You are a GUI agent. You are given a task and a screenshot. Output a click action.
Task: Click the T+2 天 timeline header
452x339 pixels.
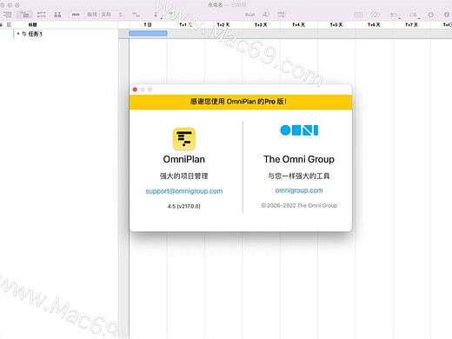[223, 25]
